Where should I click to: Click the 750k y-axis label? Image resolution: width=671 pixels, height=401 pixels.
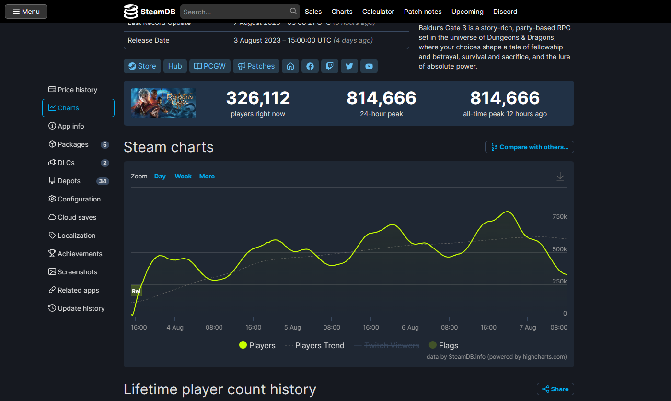(560, 217)
